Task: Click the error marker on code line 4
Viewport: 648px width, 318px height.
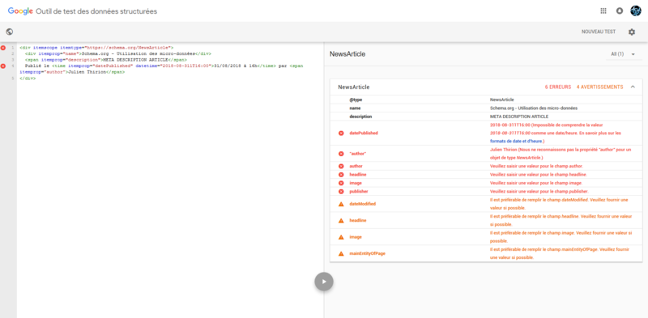Action: click(3, 66)
